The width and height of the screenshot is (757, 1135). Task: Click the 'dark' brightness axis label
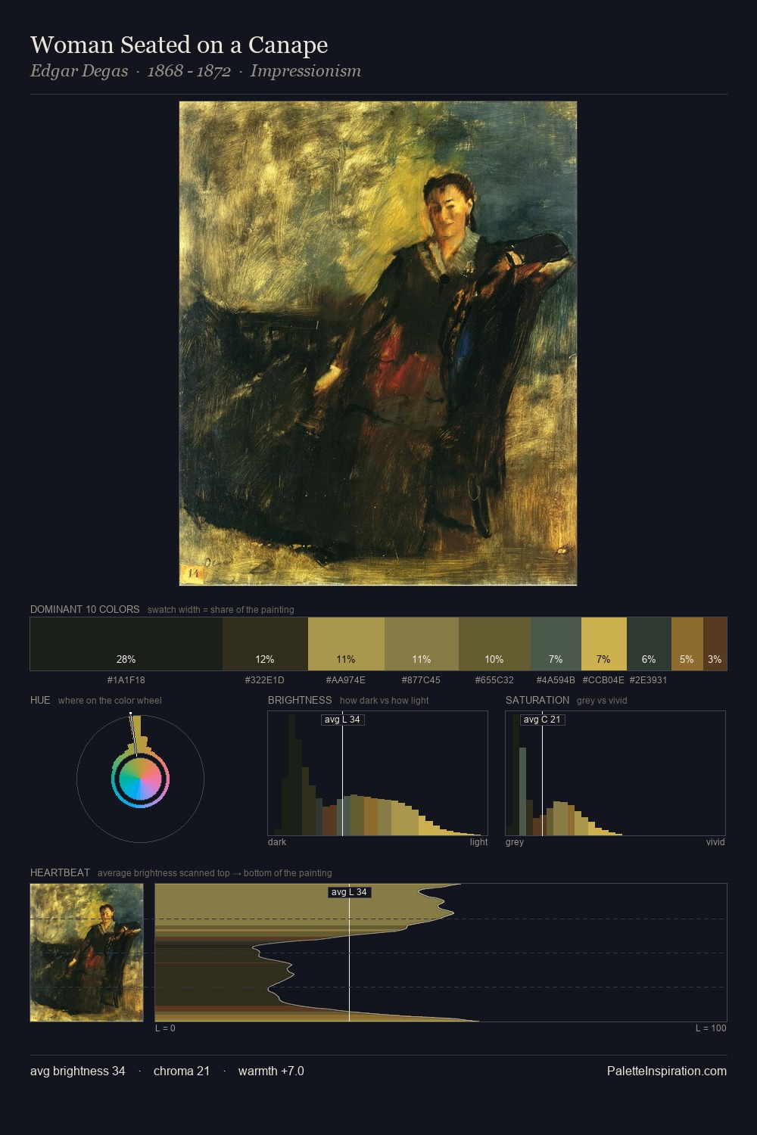coord(277,842)
